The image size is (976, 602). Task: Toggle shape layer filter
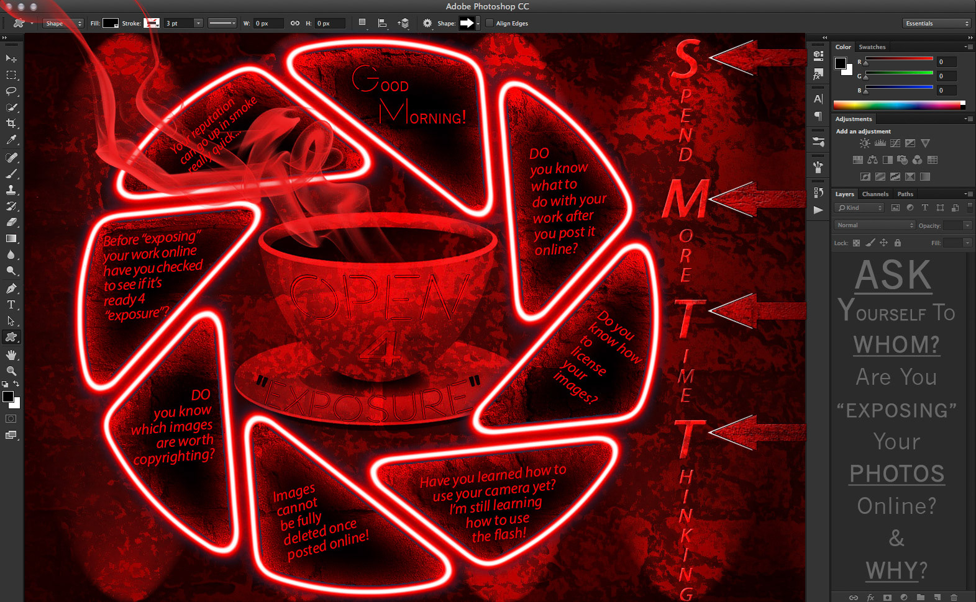[x=940, y=208]
